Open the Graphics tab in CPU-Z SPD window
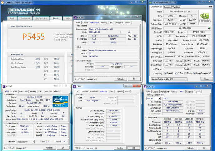The height and width of the screenshot is (151, 215). [x=190, y=92]
